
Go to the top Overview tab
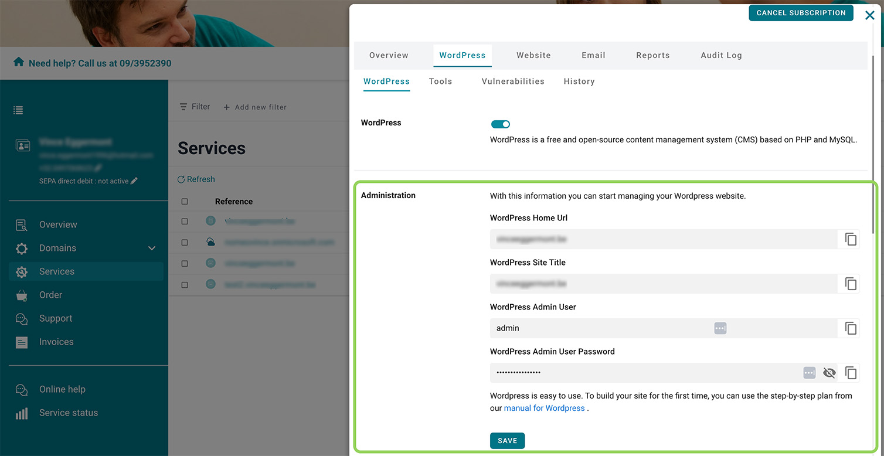coord(389,55)
